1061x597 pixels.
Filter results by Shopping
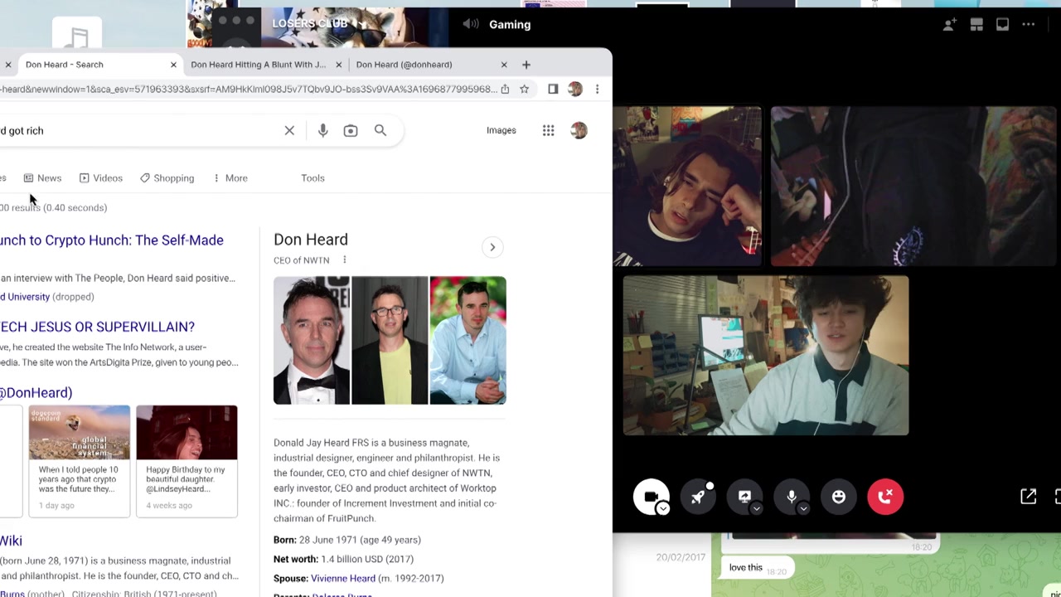pyautogui.click(x=167, y=178)
